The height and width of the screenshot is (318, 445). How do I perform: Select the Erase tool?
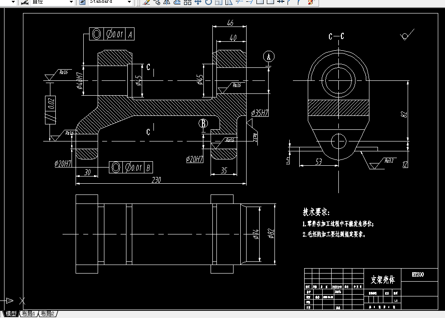coord(147,3)
